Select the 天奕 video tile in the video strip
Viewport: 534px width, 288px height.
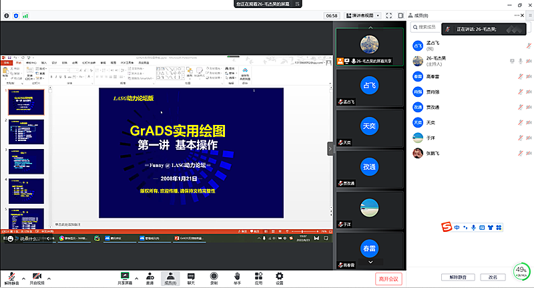[370, 128]
